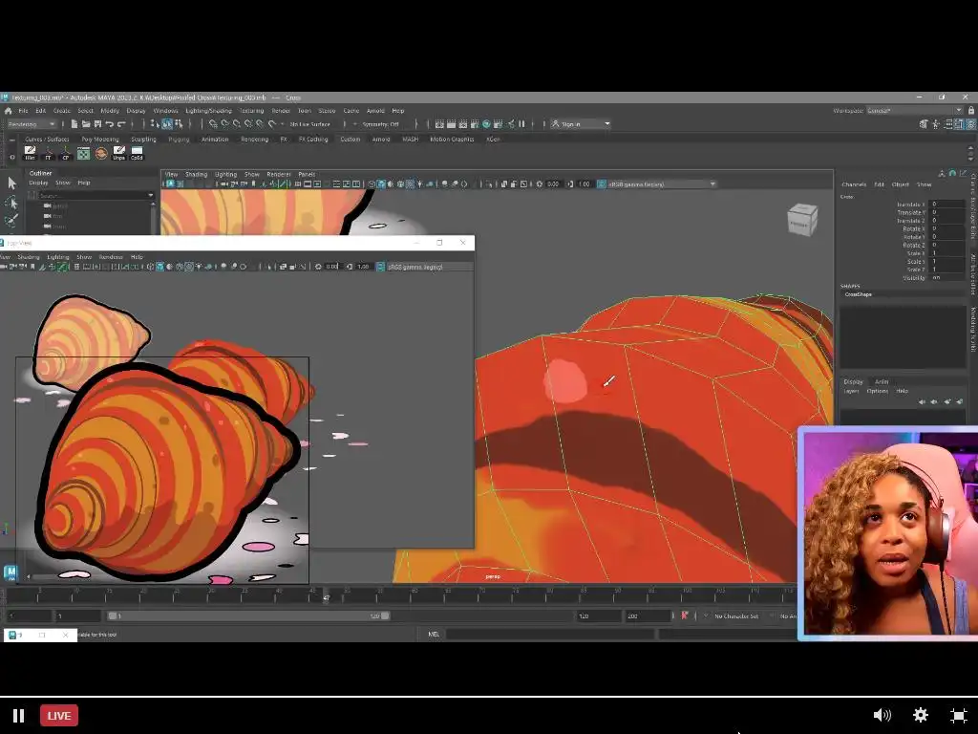
Task: Click the CoEd shelf button
Action: pyautogui.click(x=137, y=153)
